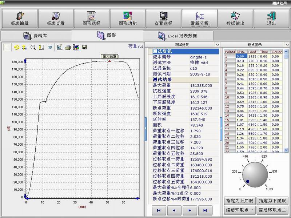291x218 pixels.
Task: Click the zoom magnifier icon in chart toolbar
Action: (x=33, y=47)
